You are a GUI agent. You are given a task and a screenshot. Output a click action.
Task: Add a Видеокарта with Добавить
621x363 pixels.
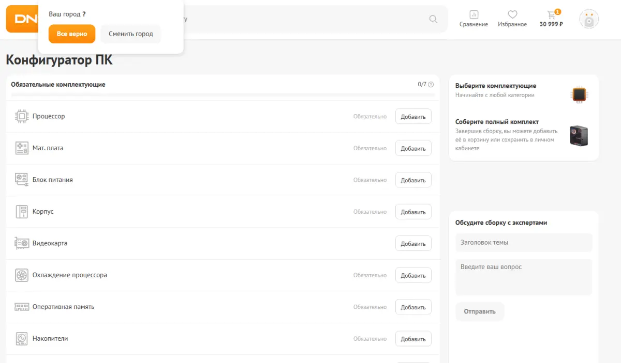pos(413,244)
